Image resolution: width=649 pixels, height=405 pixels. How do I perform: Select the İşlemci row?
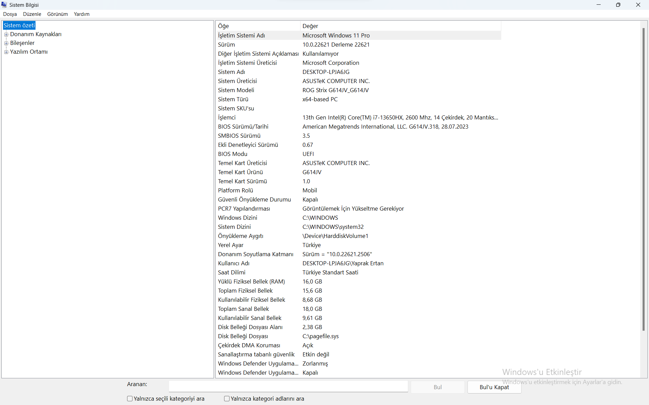(x=359, y=117)
